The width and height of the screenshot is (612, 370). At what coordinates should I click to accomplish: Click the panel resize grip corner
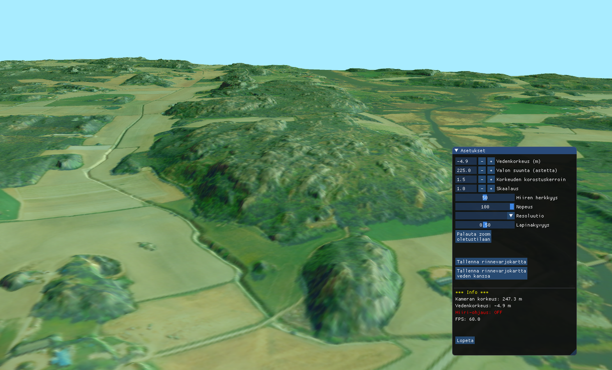coord(573,352)
